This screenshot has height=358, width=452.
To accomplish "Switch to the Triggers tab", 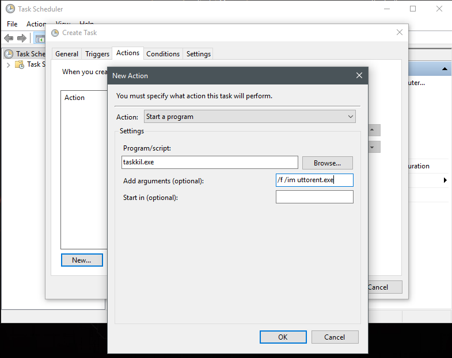I will tap(97, 54).
